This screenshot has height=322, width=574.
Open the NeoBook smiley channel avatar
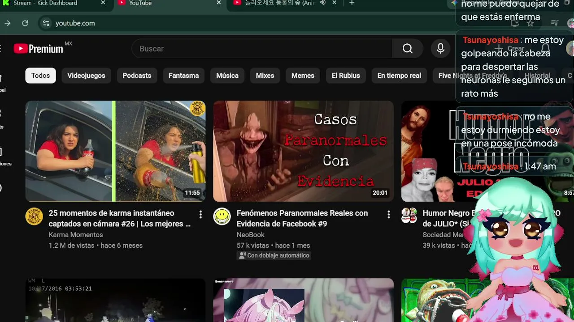pyautogui.click(x=222, y=216)
